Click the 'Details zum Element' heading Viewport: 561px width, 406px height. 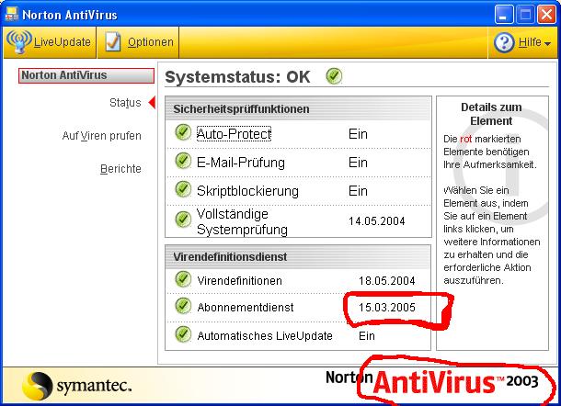point(491,114)
